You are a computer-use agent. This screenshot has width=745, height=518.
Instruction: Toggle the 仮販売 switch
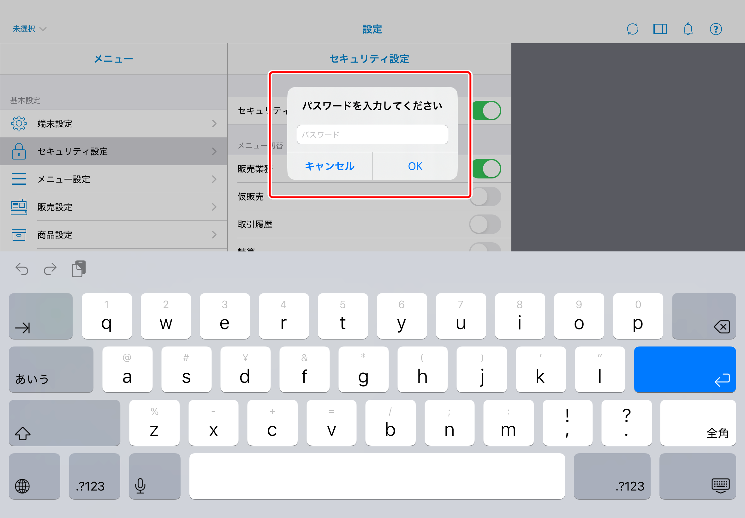[x=485, y=197]
